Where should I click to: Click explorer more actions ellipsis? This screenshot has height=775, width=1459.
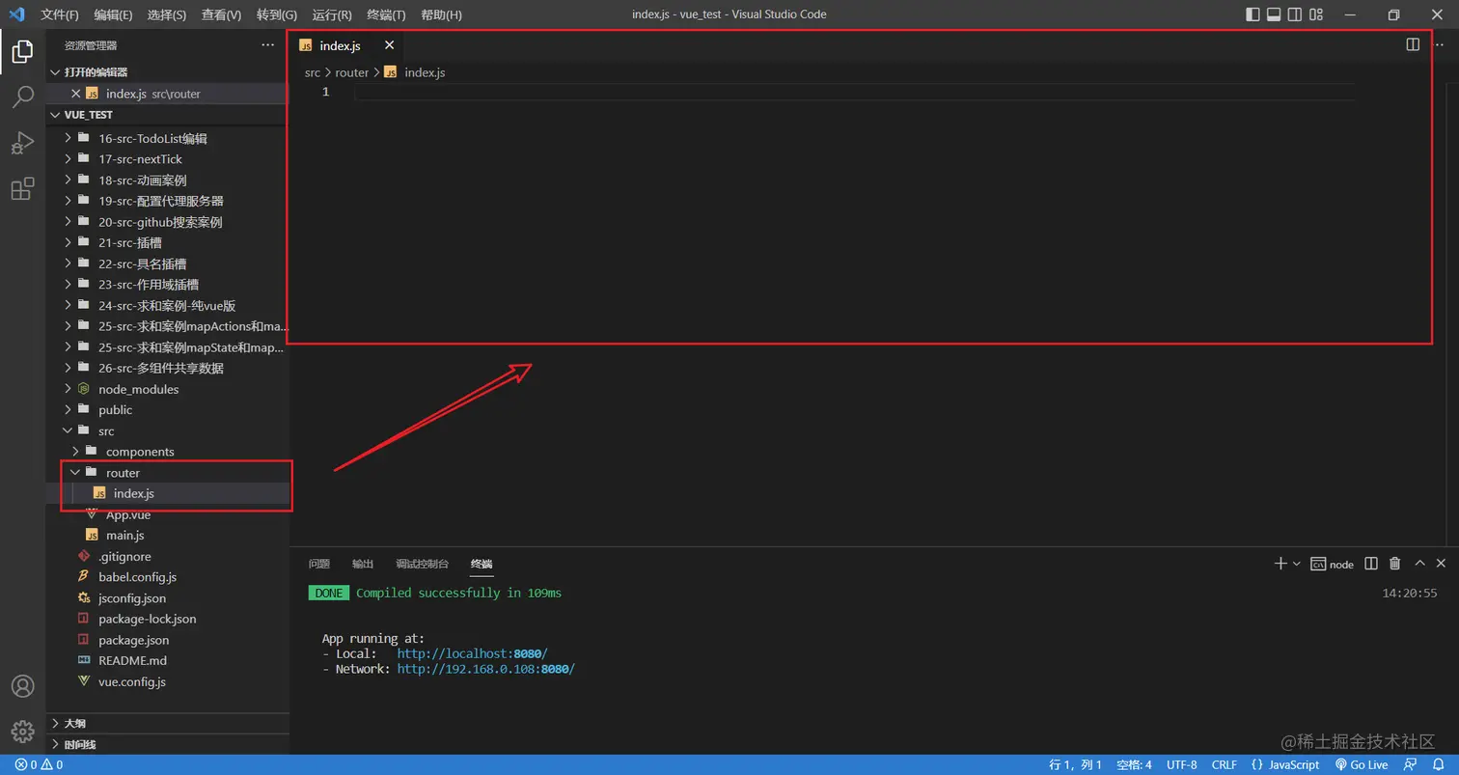tap(267, 45)
